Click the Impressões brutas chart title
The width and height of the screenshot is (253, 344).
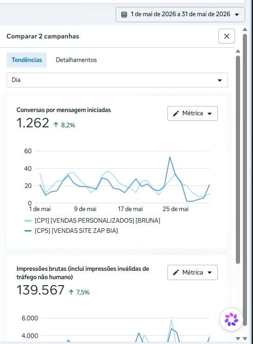click(x=83, y=273)
